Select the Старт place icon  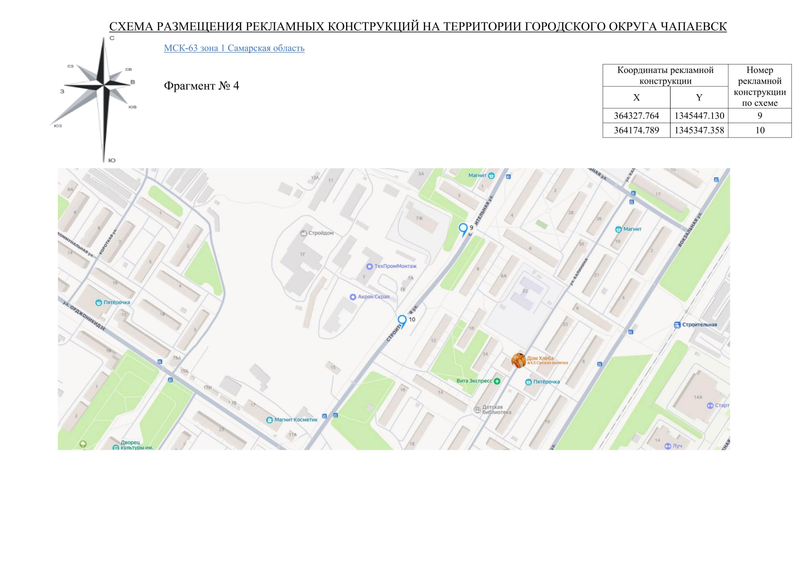click(x=710, y=405)
